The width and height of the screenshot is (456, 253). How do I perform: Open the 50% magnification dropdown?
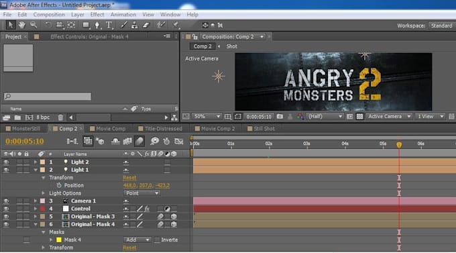(206, 117)
